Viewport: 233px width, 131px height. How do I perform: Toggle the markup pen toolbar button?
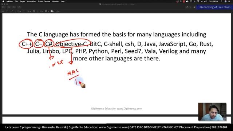click(x=187, y=7)
